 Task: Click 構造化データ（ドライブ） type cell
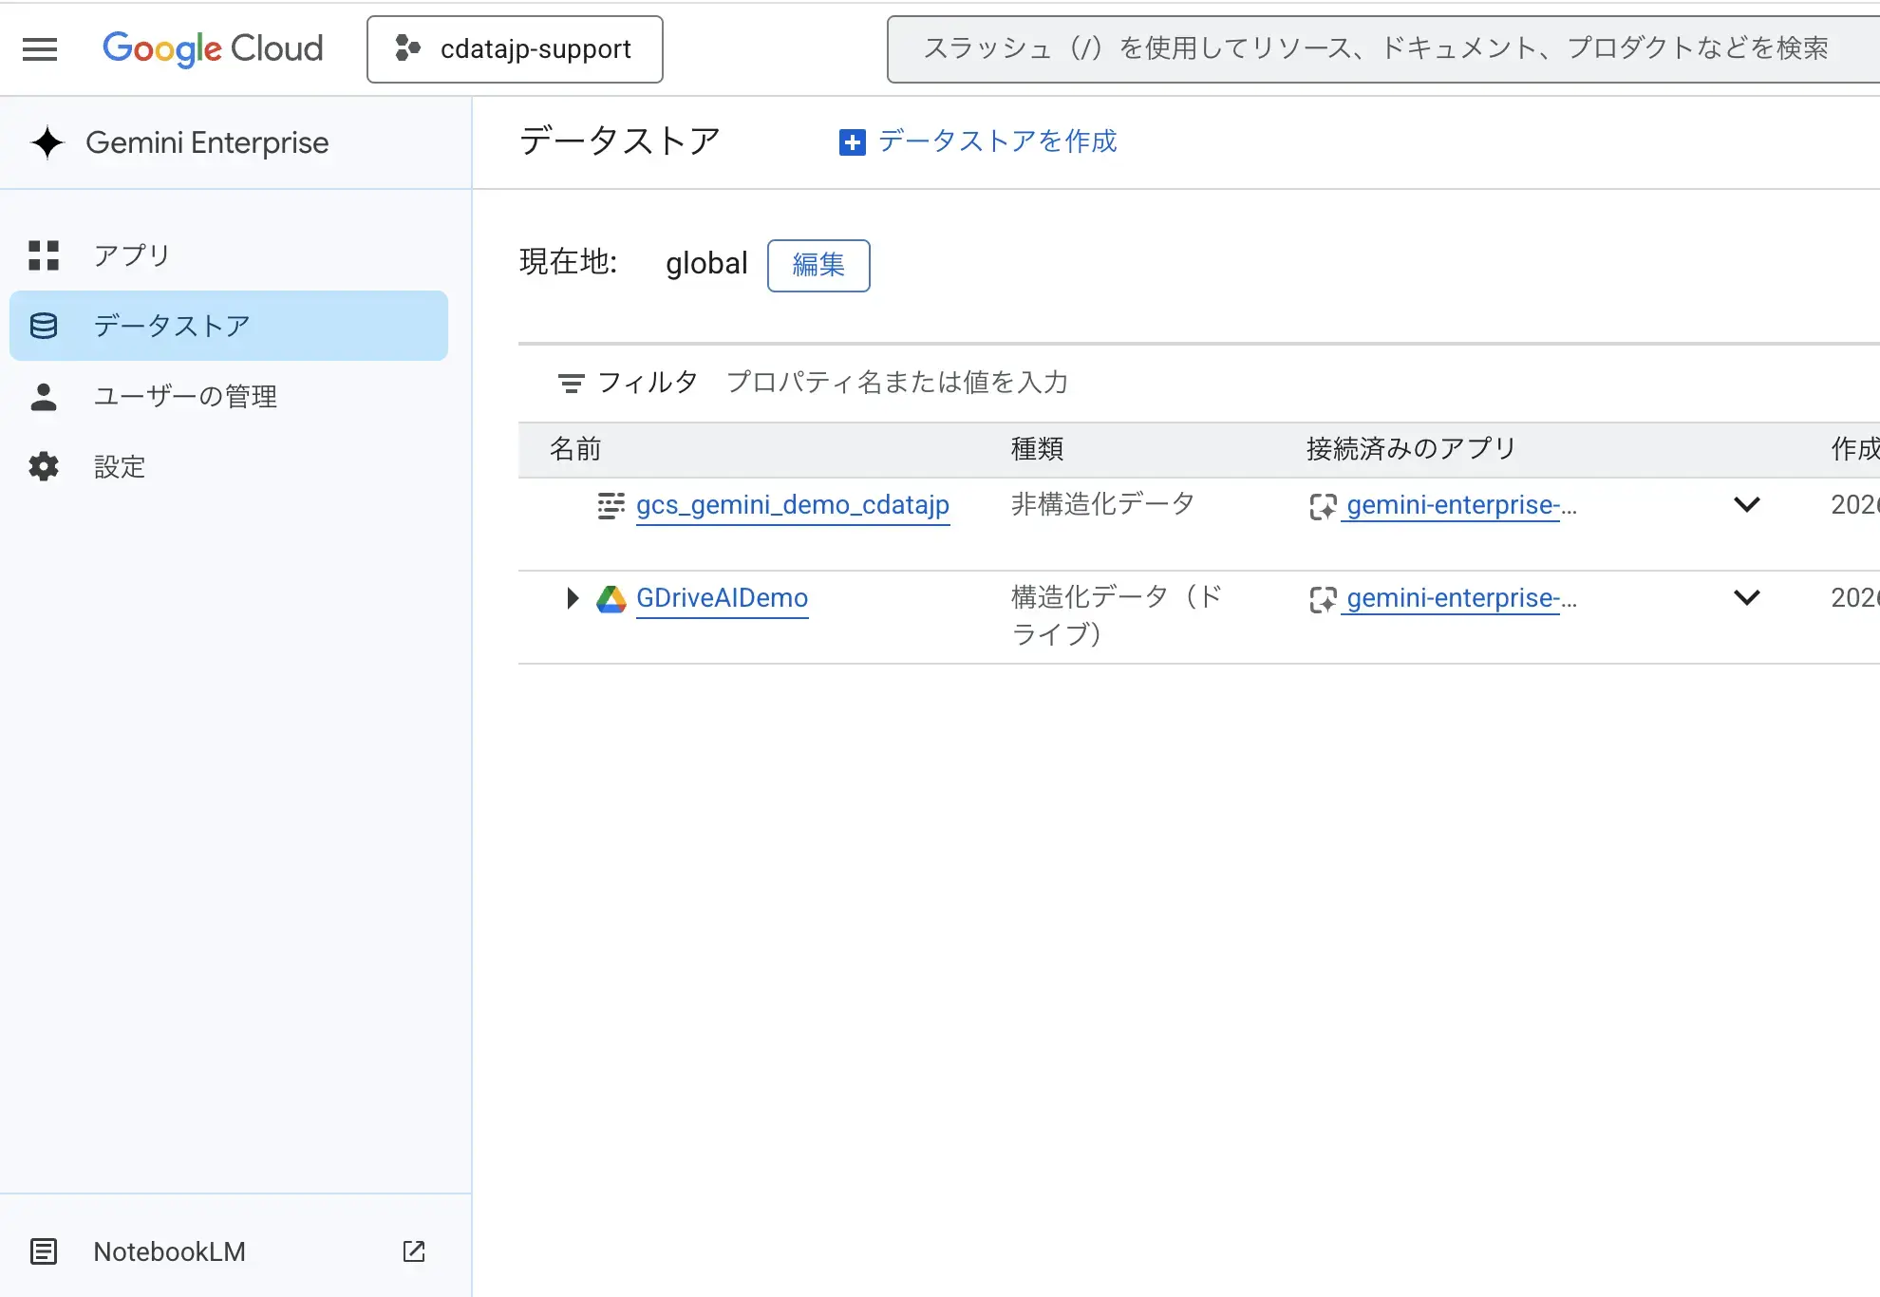pos(1117,615)
